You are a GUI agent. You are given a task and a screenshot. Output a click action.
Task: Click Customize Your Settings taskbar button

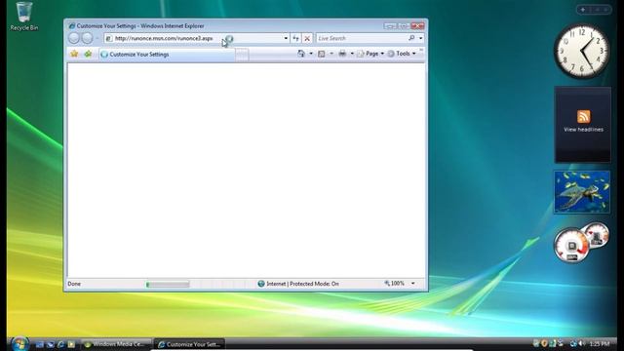tap(190, 344)
